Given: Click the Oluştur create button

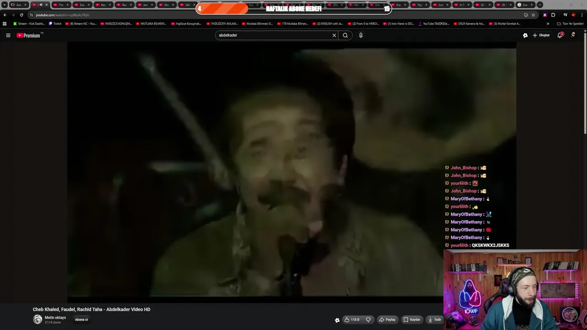Looking at the screenshot, I should click(x=541, y=35).
